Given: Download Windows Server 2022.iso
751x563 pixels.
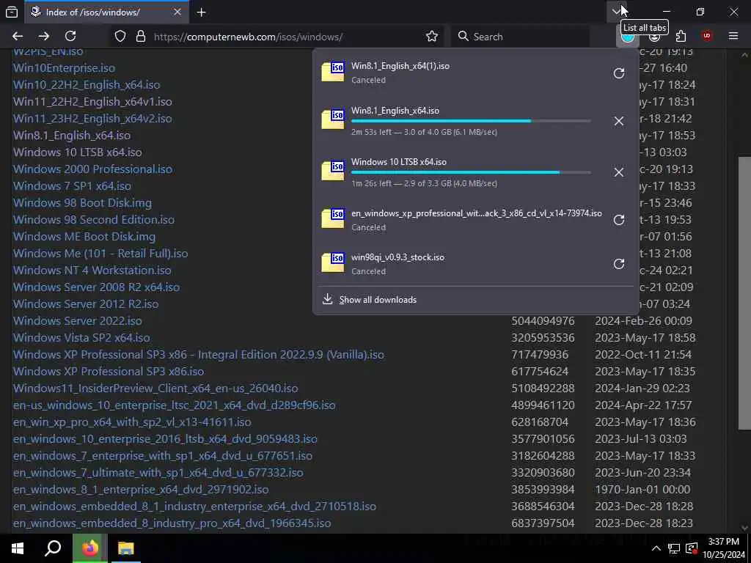Looking at the screenshot, I should [x=78, y=321].
